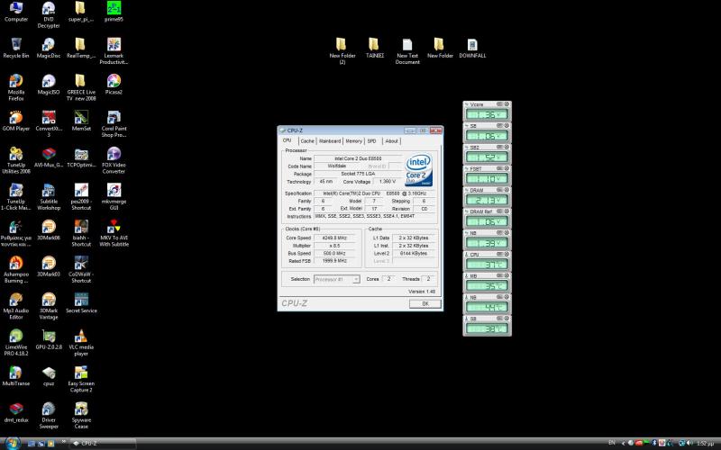Click the Core Speed value 4249.8 MHz

334,238
